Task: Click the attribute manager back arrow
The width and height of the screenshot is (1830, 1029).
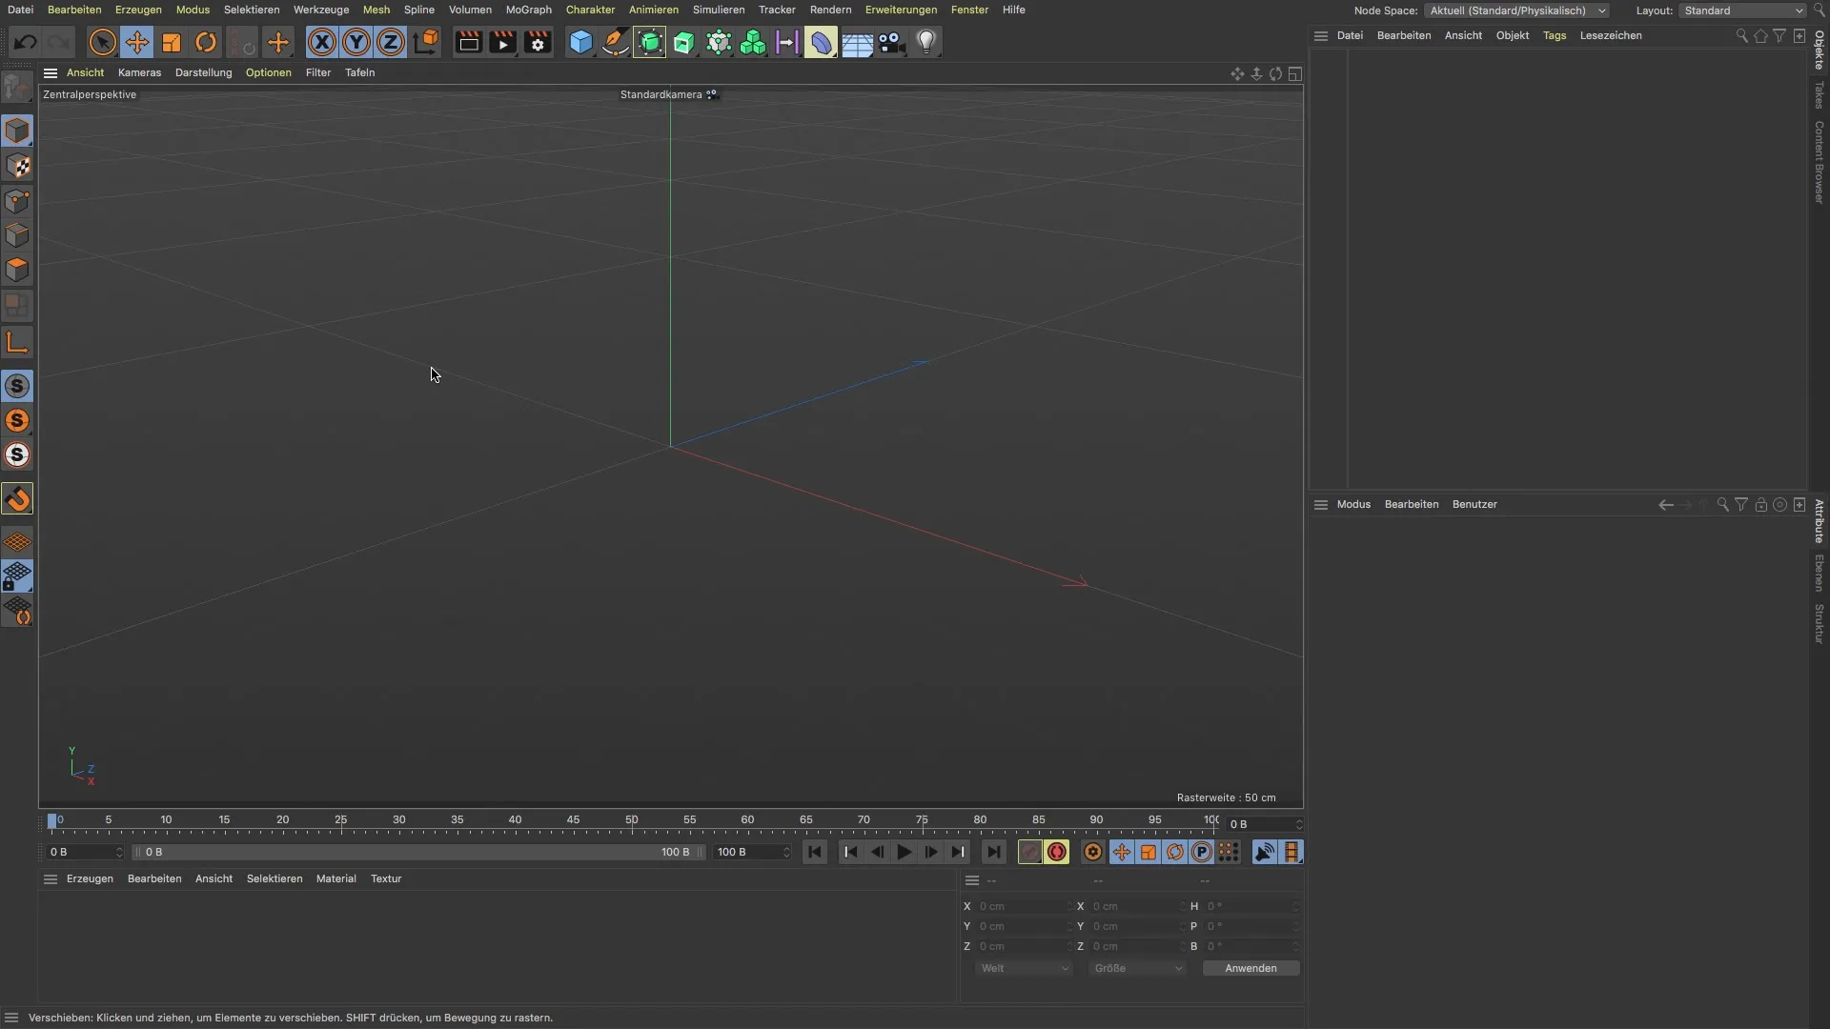Action: 1665,505
